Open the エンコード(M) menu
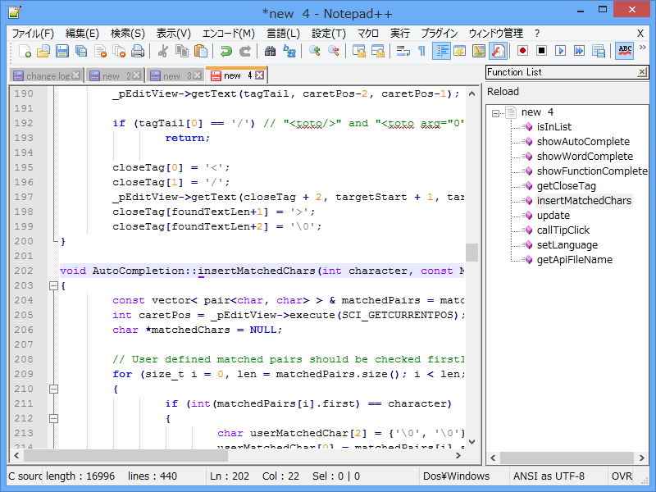This screenshot has width=656, height=492. click(x=230, y=34)
